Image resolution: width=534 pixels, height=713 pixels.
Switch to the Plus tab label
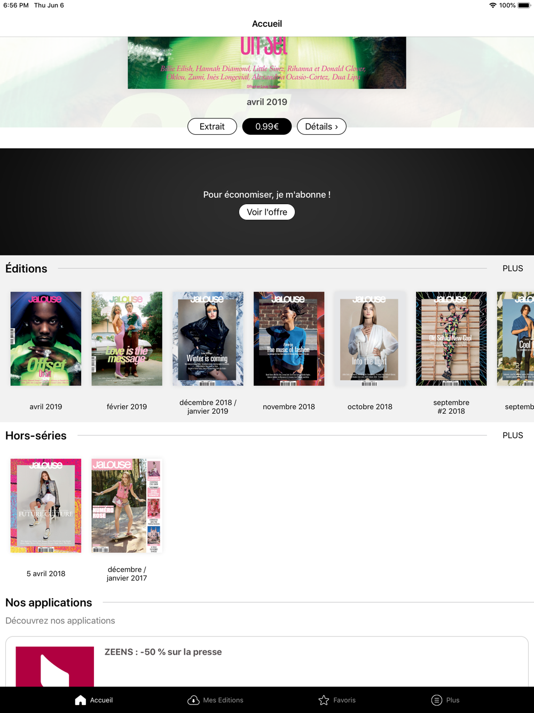pos(453,700)
